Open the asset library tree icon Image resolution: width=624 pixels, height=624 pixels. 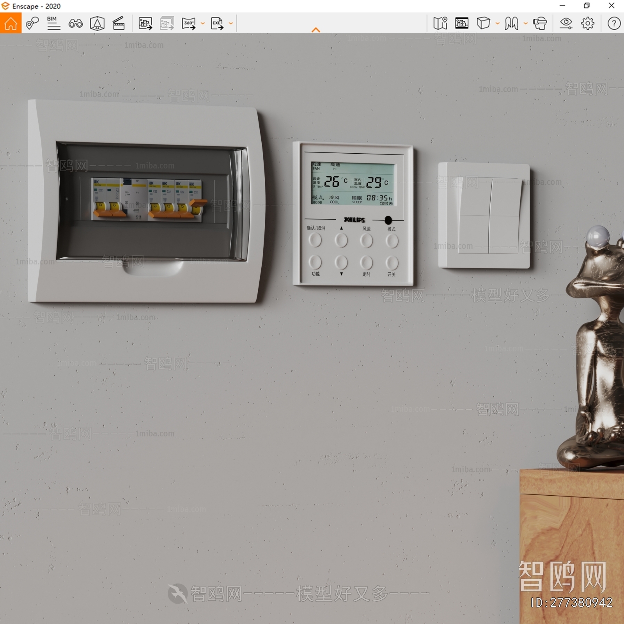(97, 23)
